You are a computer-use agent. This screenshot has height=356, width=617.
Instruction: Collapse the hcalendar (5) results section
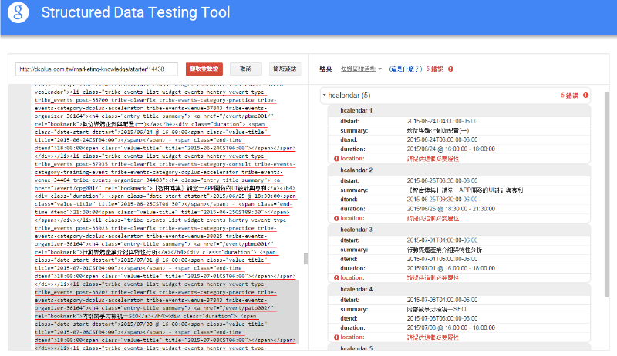point(324,96)
